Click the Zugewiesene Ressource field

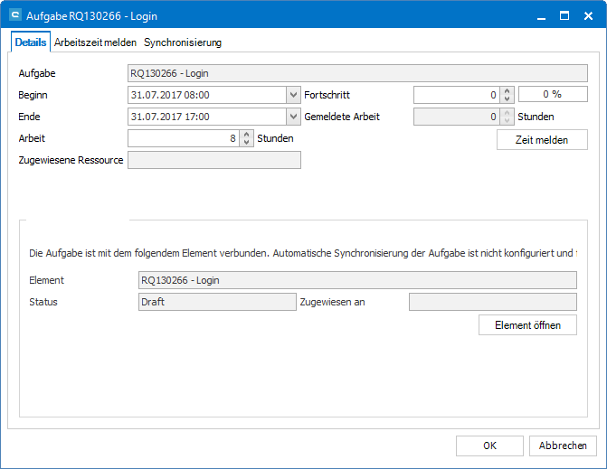(214, 160)
